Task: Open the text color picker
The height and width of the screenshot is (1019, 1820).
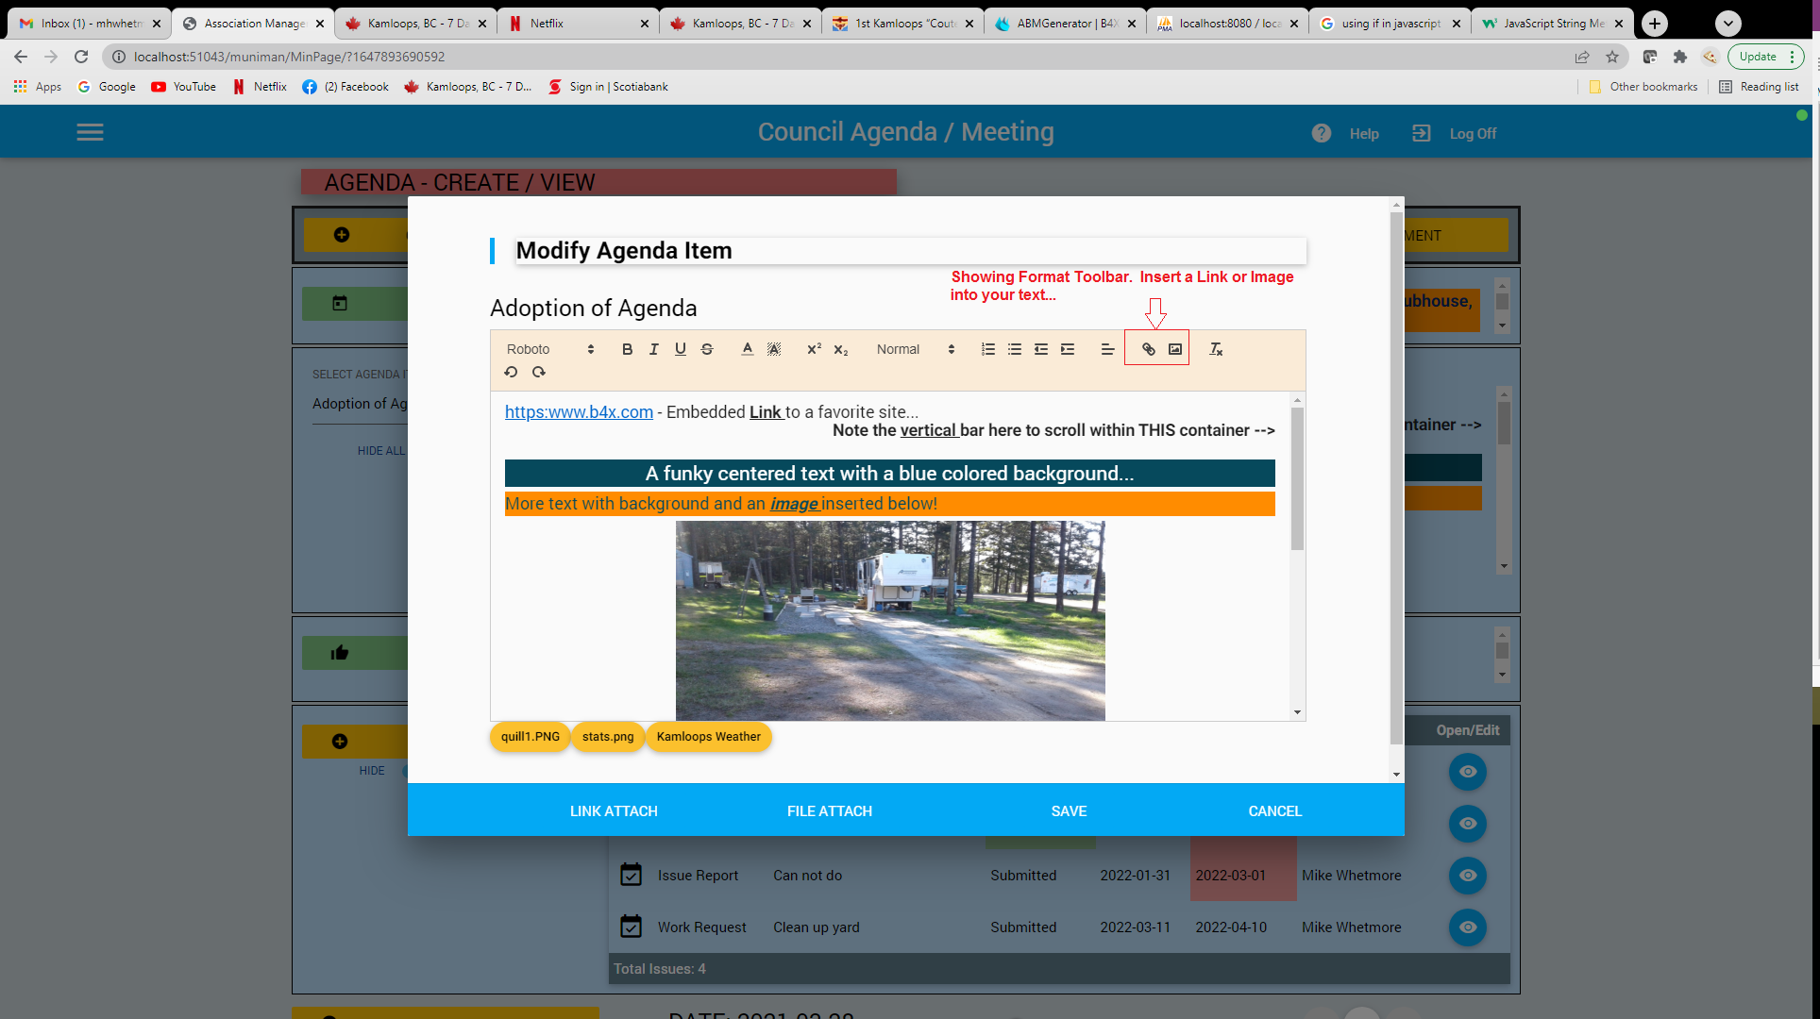Action: coord(747,349)
